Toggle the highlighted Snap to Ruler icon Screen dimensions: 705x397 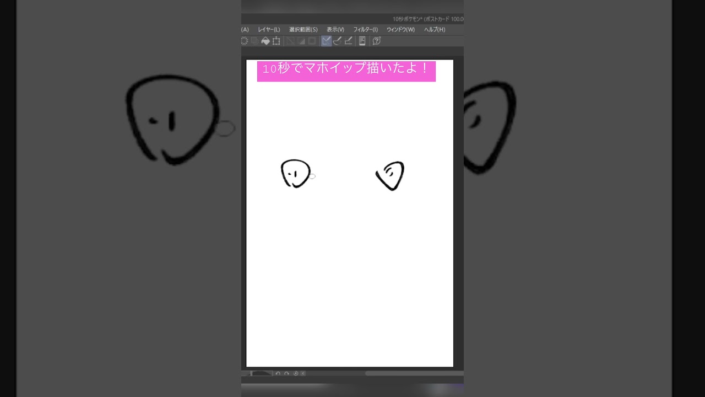327,41
